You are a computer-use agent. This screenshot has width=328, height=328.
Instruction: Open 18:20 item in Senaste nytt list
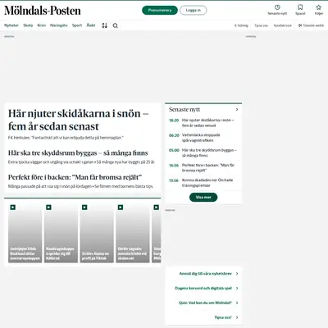(203, 123)
